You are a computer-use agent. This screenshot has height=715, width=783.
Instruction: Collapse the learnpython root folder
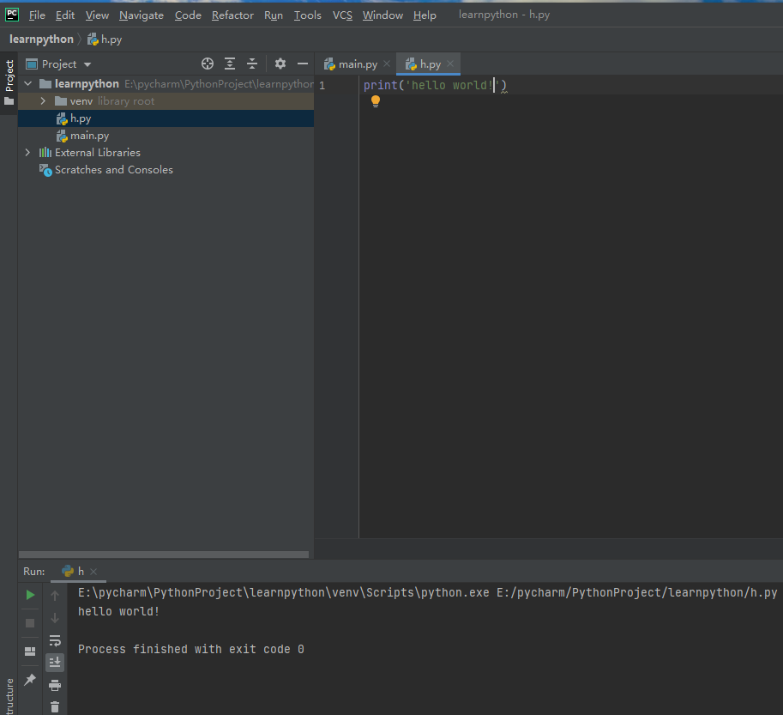pyautogui.click(x=28, y=83)
